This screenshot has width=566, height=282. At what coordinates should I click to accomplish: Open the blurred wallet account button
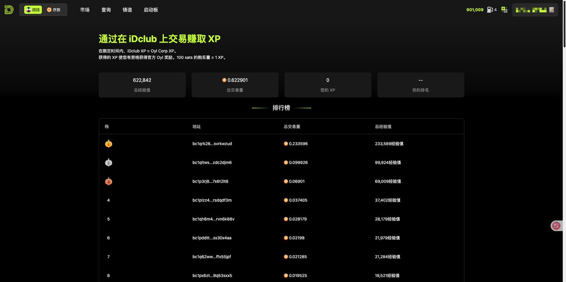(x=535, y=10)
